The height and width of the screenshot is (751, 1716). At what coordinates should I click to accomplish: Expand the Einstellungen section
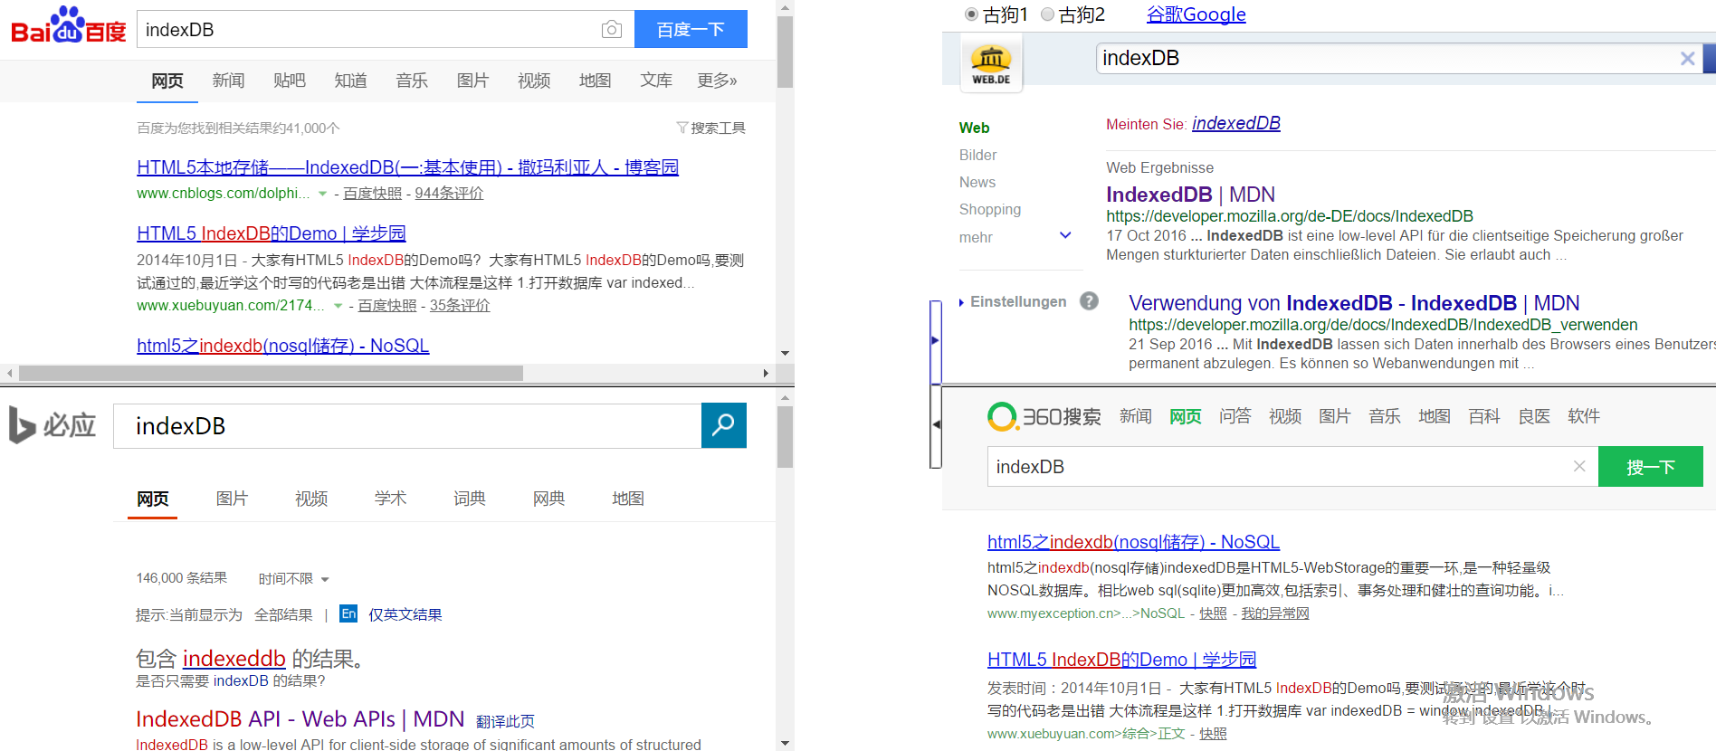click(1012, 301)
